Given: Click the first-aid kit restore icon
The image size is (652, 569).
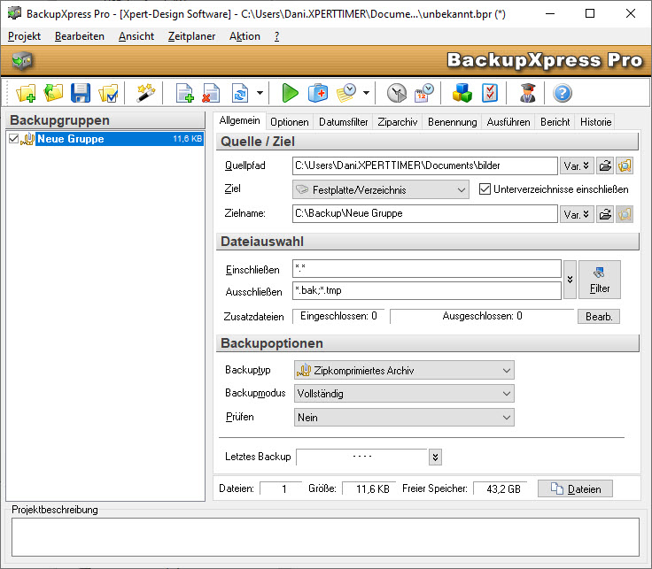Looking at the screenshot, I should 318,93.
